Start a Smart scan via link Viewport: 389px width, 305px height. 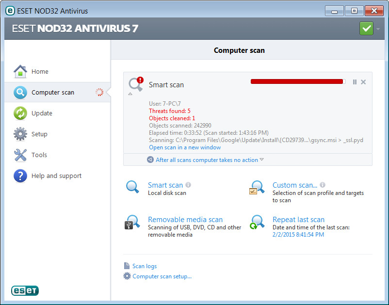pos(165,185)
